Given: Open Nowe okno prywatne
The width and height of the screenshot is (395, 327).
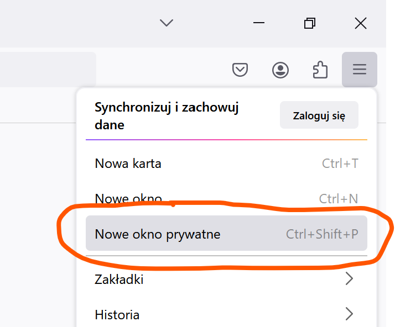Looking at the screenshot, I should (x=158, y=234).
